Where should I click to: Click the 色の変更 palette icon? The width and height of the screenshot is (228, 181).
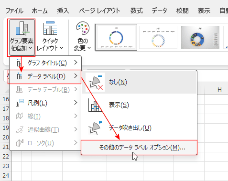(x=83, y=28)
